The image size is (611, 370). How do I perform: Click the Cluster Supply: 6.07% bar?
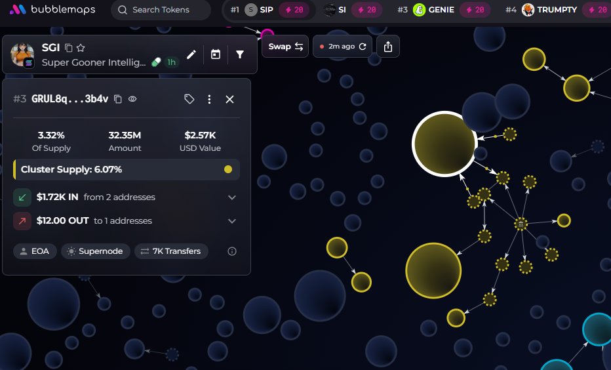pos(127,169)
